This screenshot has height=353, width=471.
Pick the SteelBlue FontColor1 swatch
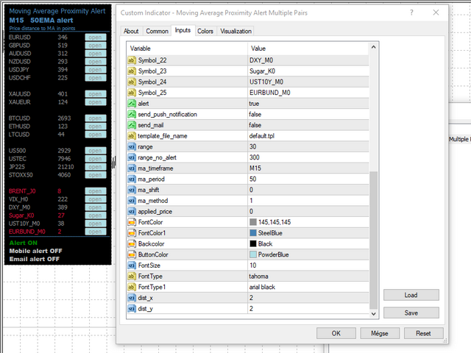253,233
